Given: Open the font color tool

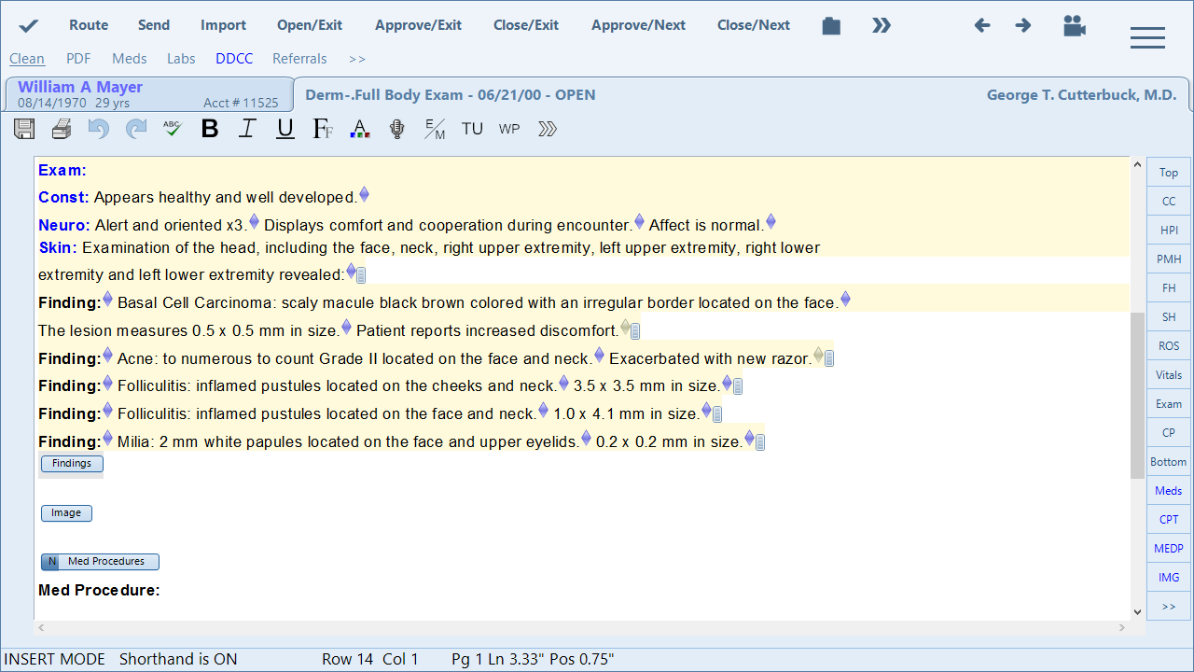Looking at the screenshot, I should (359, 129).
